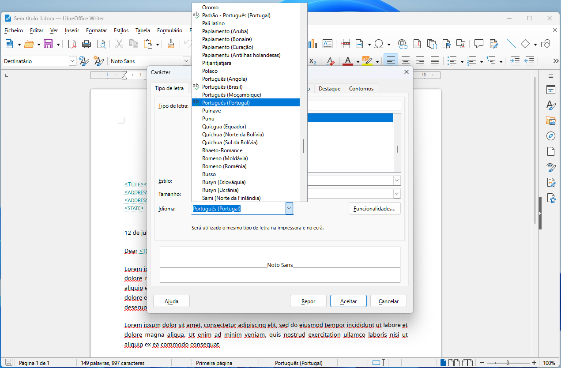Center the paragraph horizontally

(x=405, y=61)
